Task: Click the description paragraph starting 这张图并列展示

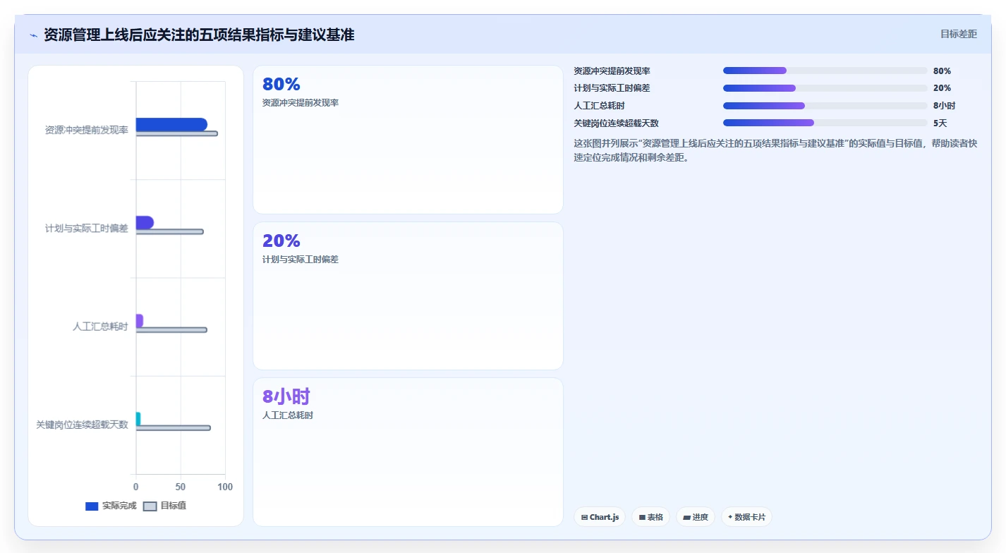Action: 776,150
